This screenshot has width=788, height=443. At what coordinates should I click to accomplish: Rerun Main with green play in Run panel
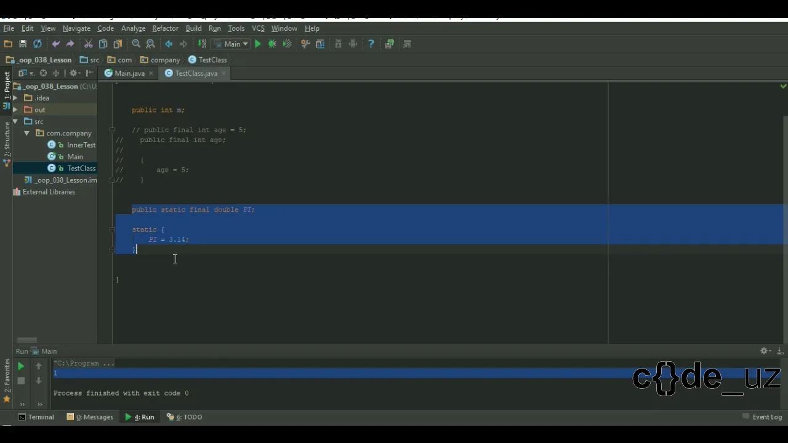(20, 366)
